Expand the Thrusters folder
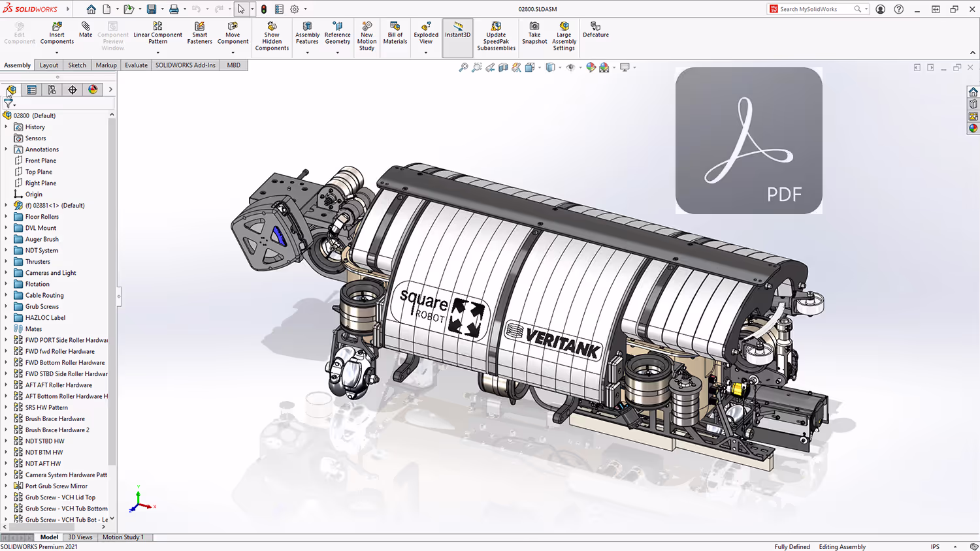Image resolution: width=980 pixels, height=551 pixels. (x=6, y=261)
